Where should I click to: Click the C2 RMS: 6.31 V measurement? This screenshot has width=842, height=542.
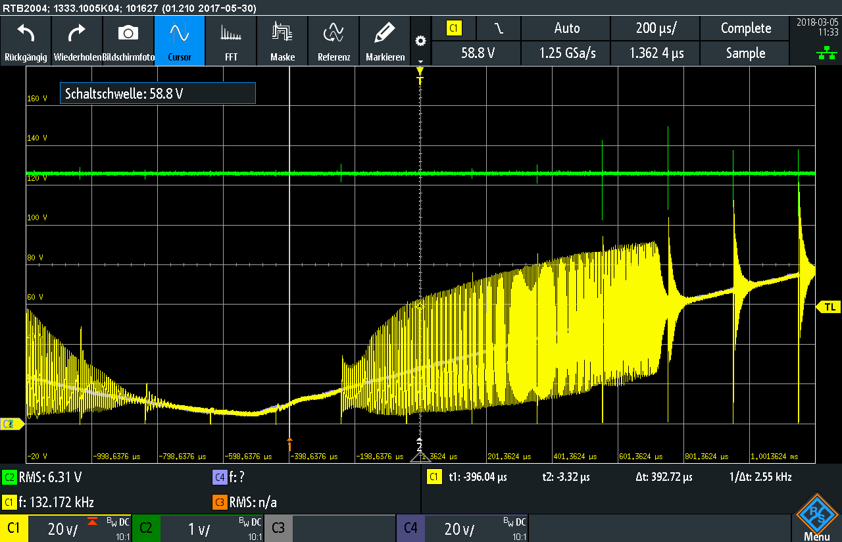click(x=43, y=478)
